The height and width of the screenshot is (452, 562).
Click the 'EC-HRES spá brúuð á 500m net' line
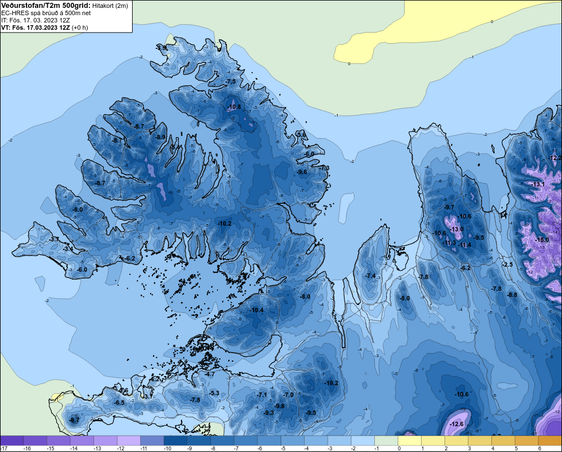pyautogui.click(x=46, y=13)
